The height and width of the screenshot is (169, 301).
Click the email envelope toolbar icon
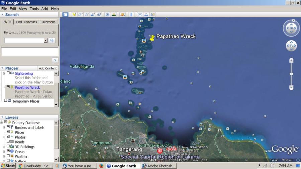coord(140,15)
